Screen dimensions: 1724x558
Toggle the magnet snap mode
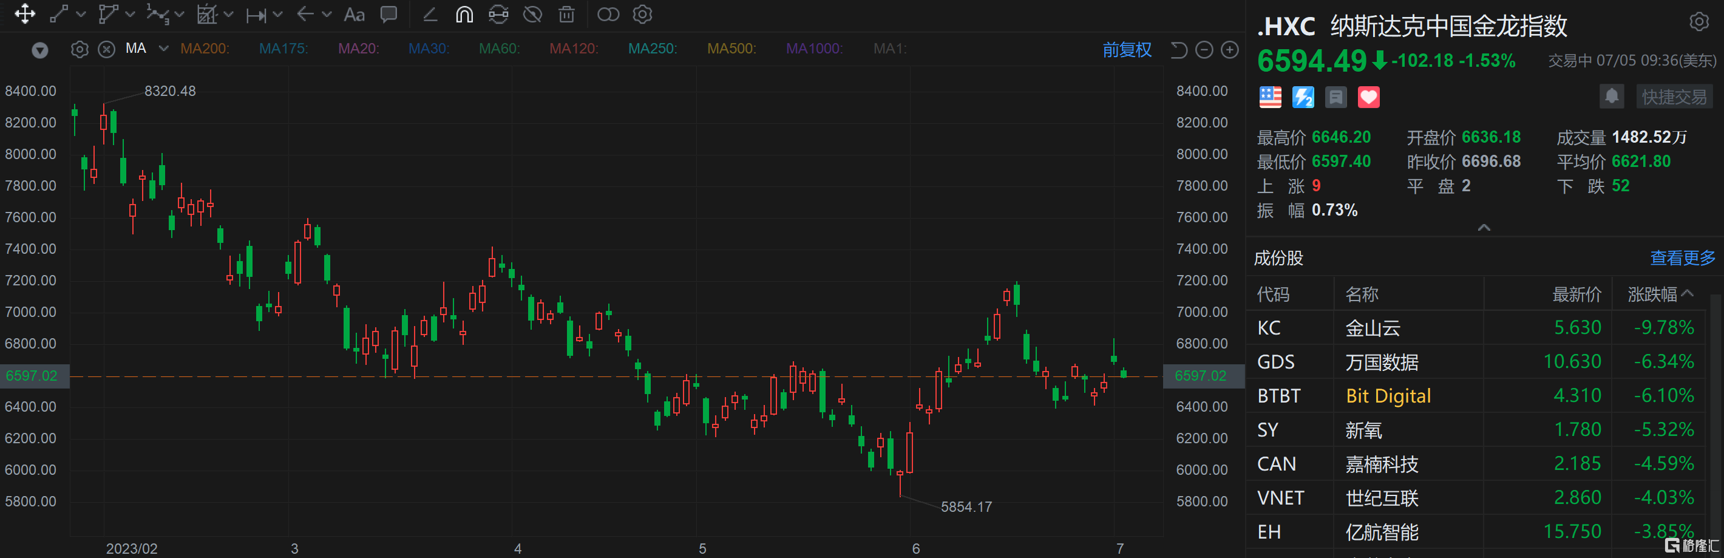(x=464, y=14)
